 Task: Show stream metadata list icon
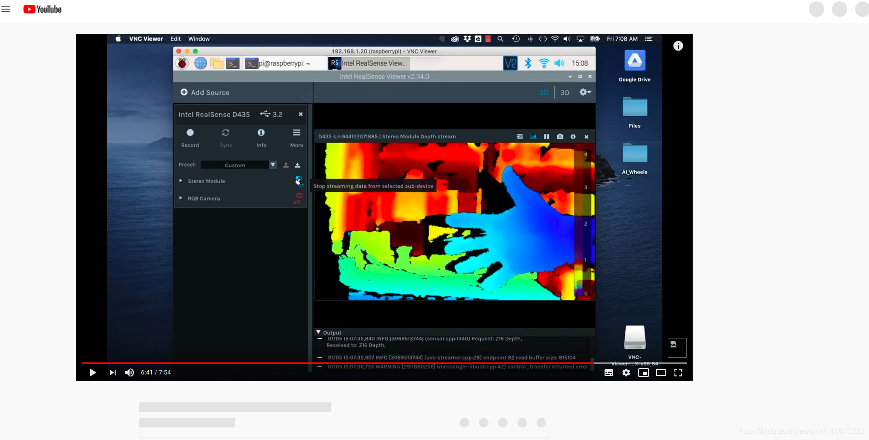520,137
